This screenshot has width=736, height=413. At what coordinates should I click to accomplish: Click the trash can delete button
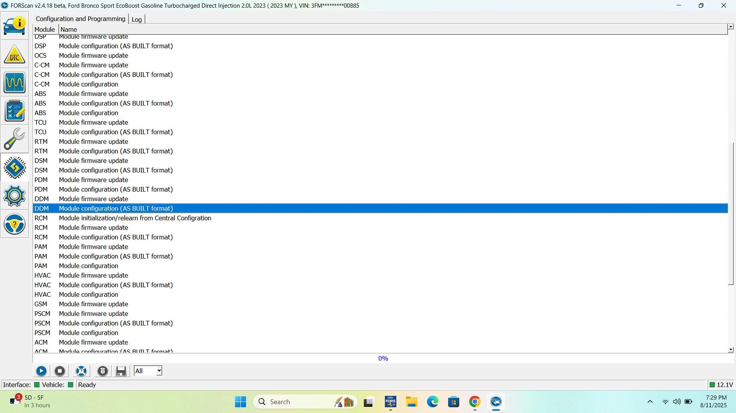tap(102, 371)
